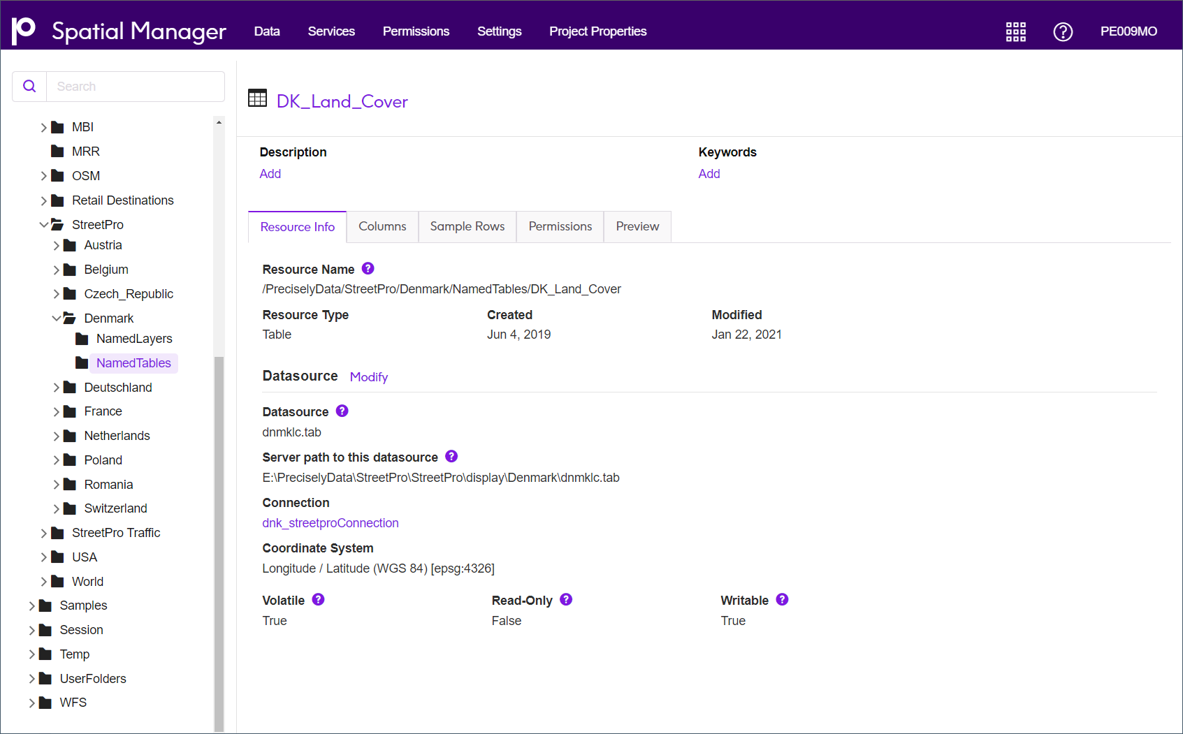Switch to the Columns tab
Viewport: 1183px width, 734px height.
[x=382, y=226]
